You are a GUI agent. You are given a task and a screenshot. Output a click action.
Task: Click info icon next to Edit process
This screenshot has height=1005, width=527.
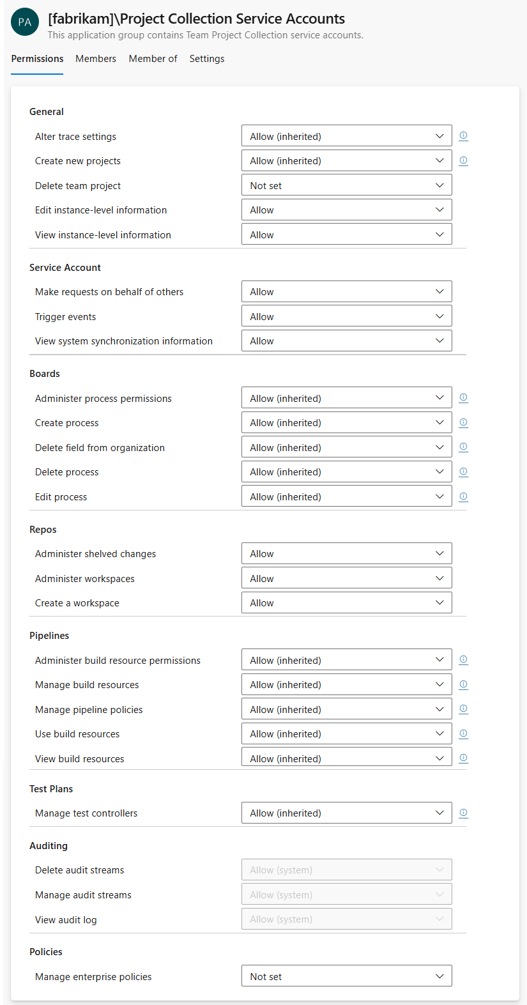click(x=464, y=496)
